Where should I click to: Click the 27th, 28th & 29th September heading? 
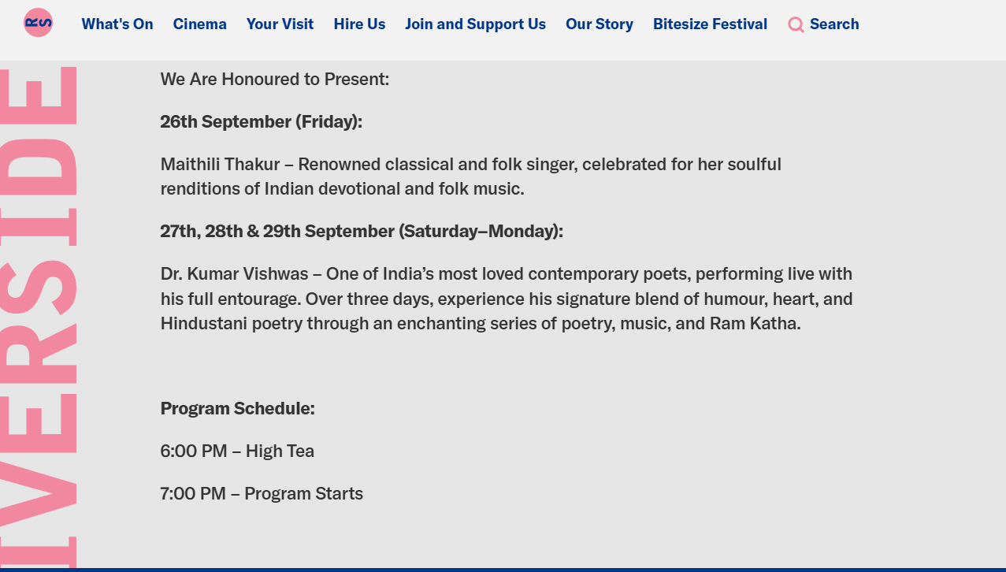362,232
